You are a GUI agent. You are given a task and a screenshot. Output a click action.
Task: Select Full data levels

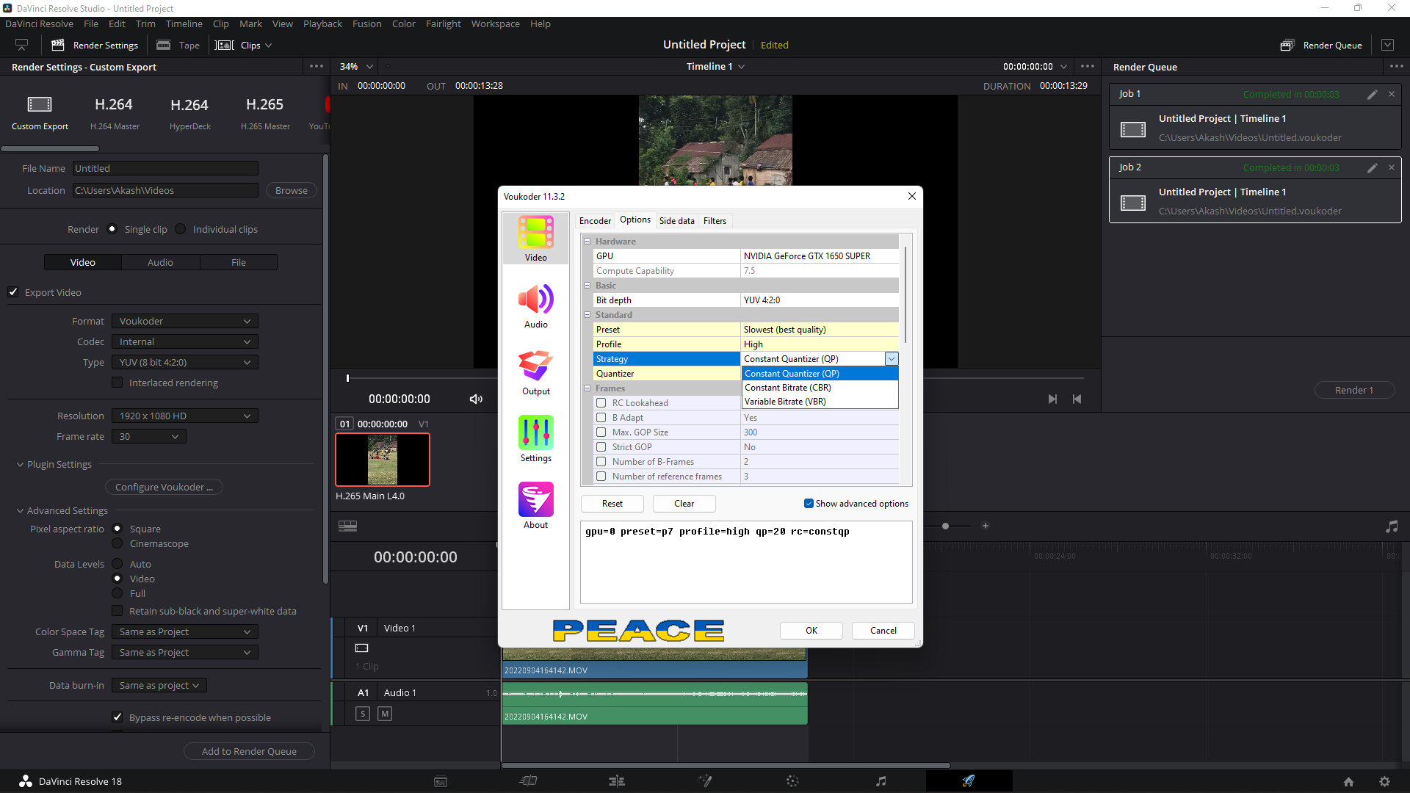click(117, 593)
